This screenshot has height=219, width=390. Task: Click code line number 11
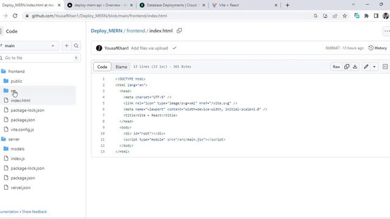102,139
